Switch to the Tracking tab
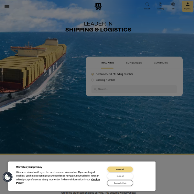The width and height of the screenshot is (194, 194). click(x=107, y=63)
